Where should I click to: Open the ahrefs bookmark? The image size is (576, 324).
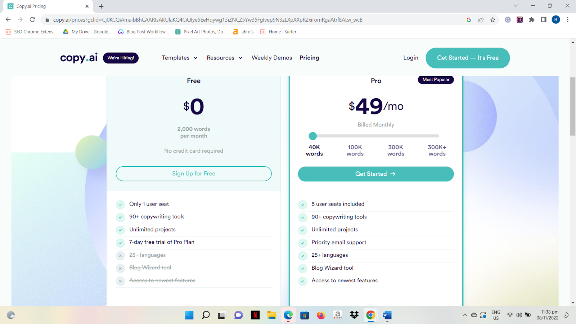(243, 32)
